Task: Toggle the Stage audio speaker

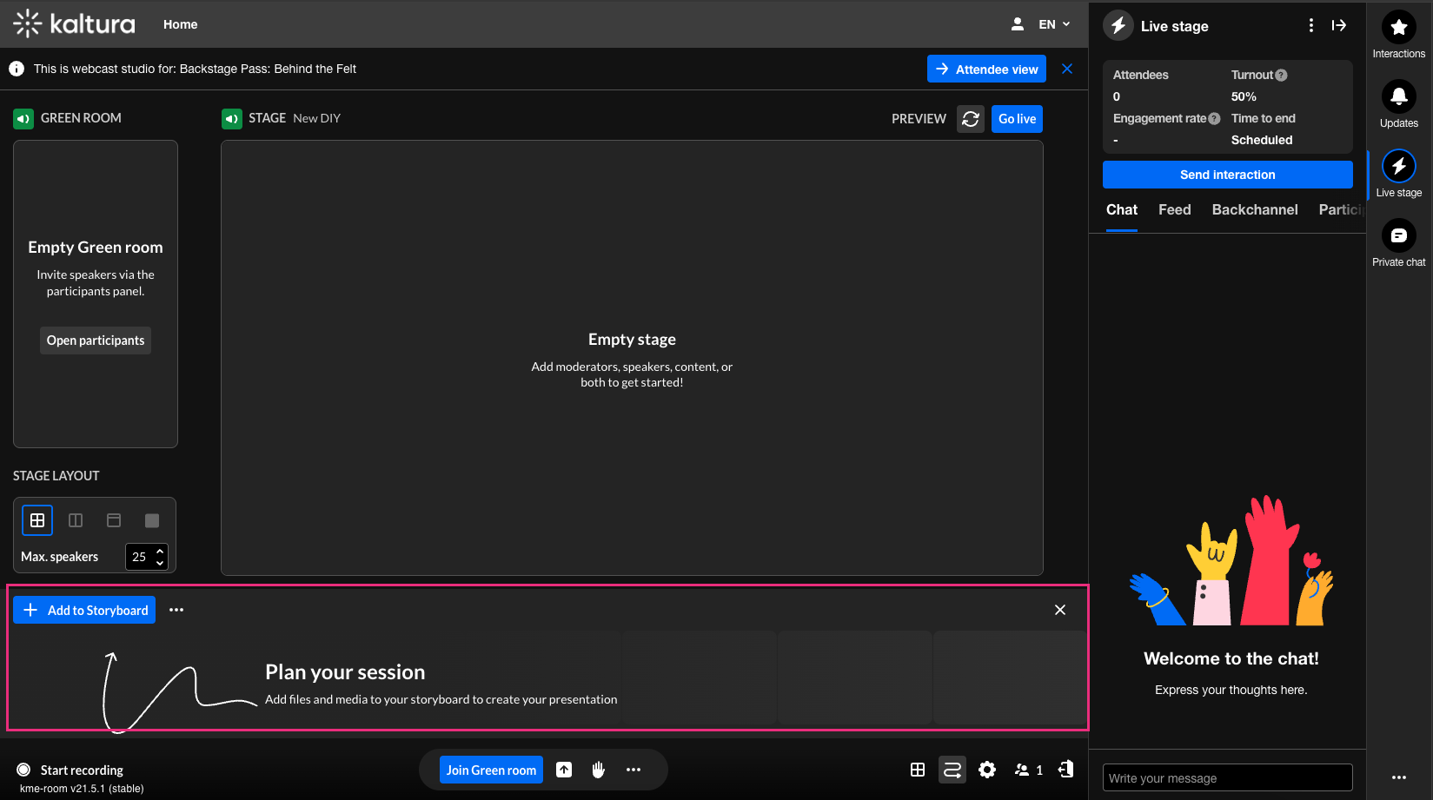Action: 232,118
